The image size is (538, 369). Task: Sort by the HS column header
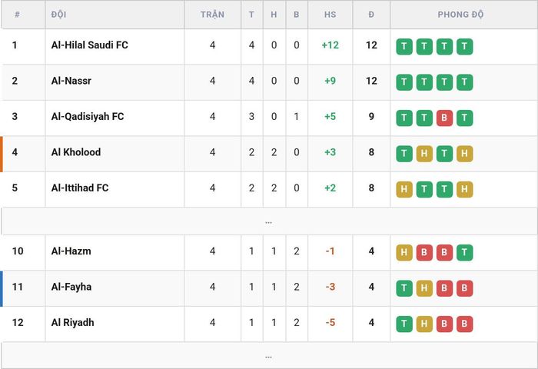pos(330,15)
